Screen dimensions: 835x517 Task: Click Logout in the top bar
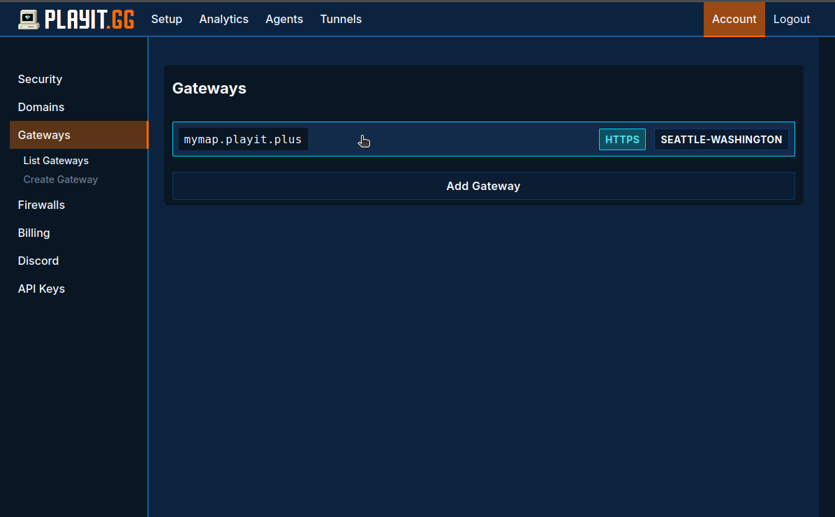pos(792,19)
